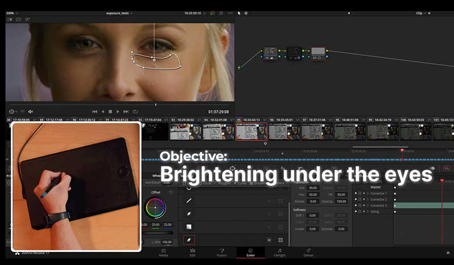Toggle invert on the active curve window
The image size is (454, 265).
(269, 240)
